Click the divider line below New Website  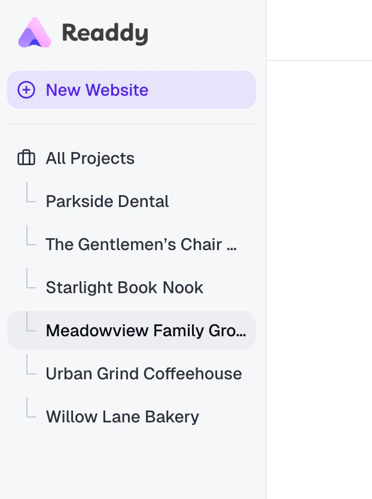(132, 124)
